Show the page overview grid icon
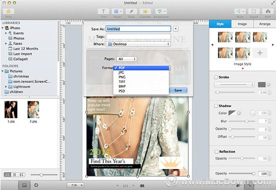 pyautogui.click(x=142, y=185)
